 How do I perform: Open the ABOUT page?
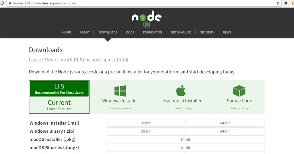pos(85,32)
